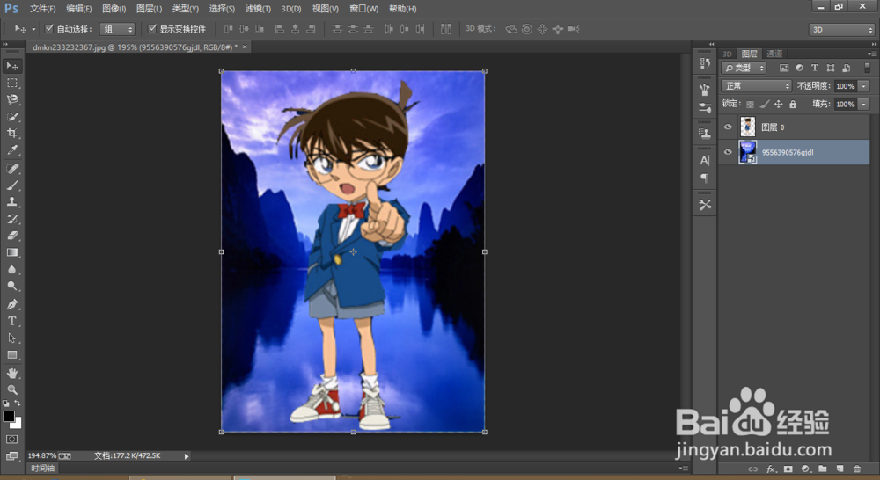Select the Quick Selection tool
Screen dimensions: 880x480
tap(11, 117)
